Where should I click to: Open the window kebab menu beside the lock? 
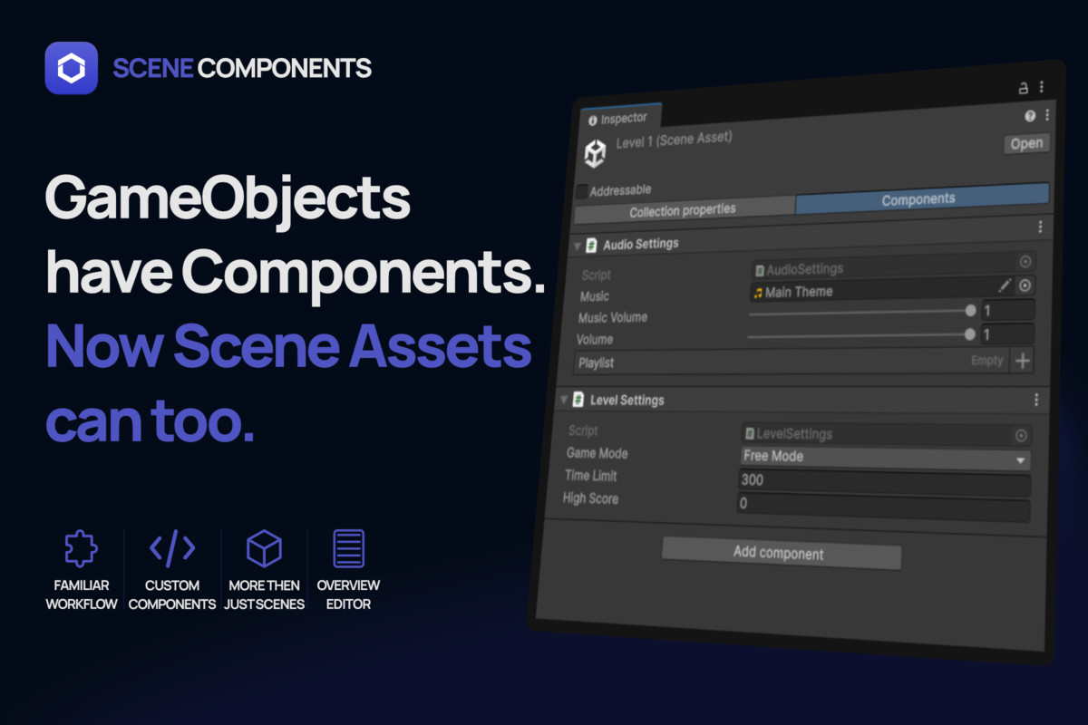1042,87
